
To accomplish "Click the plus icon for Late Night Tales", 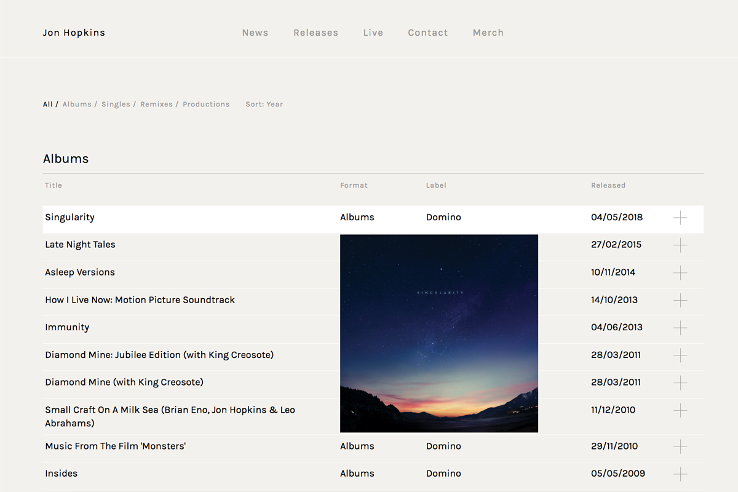I will pos(680,245).
